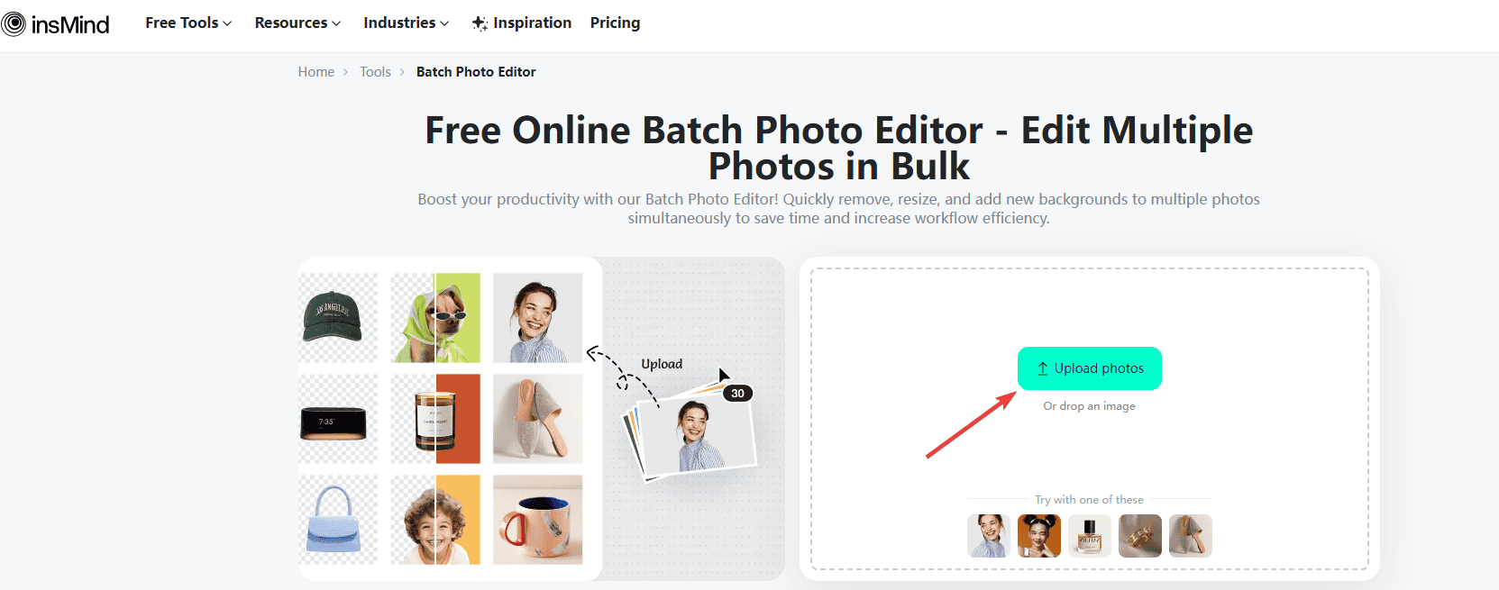
Task: Select the girl with hair buns sample
Action: (1039, 536)
